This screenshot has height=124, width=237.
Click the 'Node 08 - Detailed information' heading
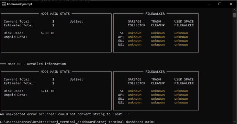pos(37,64)
